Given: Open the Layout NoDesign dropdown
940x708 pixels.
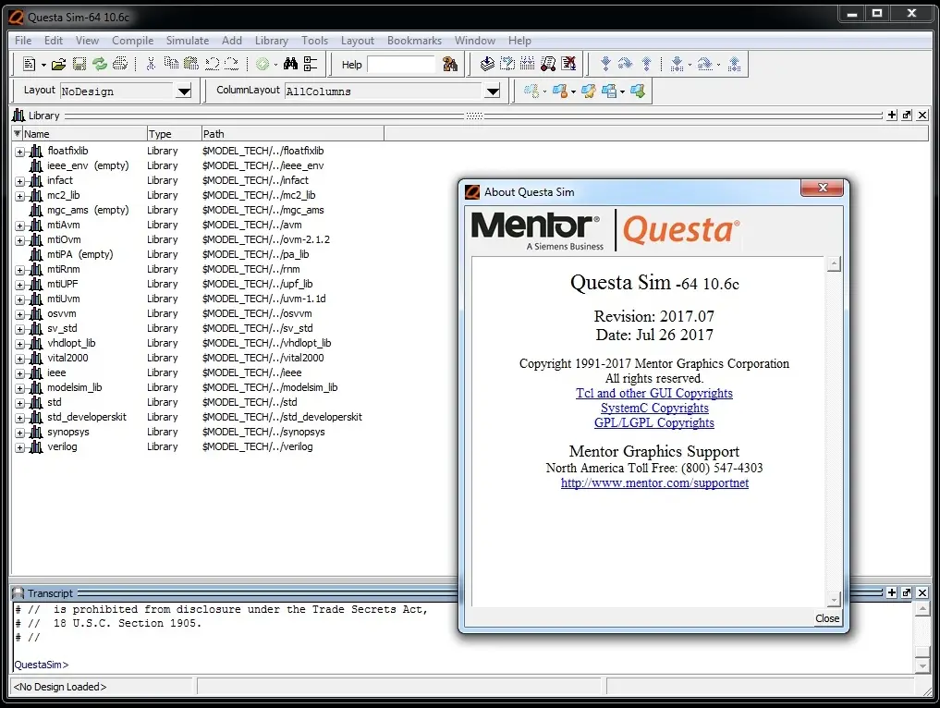Looking at the screenshot, I should (184, 92).
